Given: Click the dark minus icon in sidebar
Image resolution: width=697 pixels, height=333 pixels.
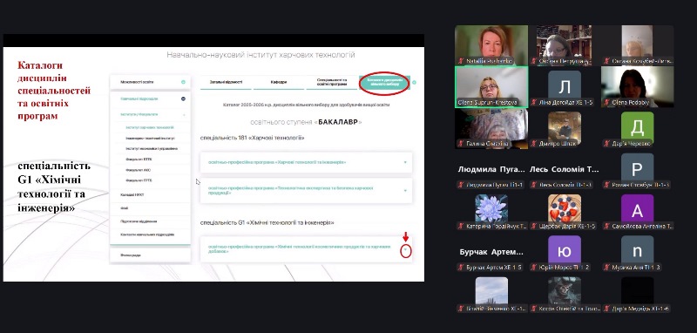Looking at the screenshot, I should click(x=183, y=99).
